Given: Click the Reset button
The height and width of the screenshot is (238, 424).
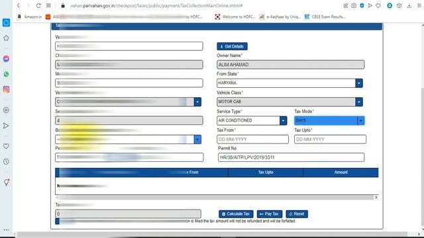Looking at the screenshot, I should (x=297, y=214).
